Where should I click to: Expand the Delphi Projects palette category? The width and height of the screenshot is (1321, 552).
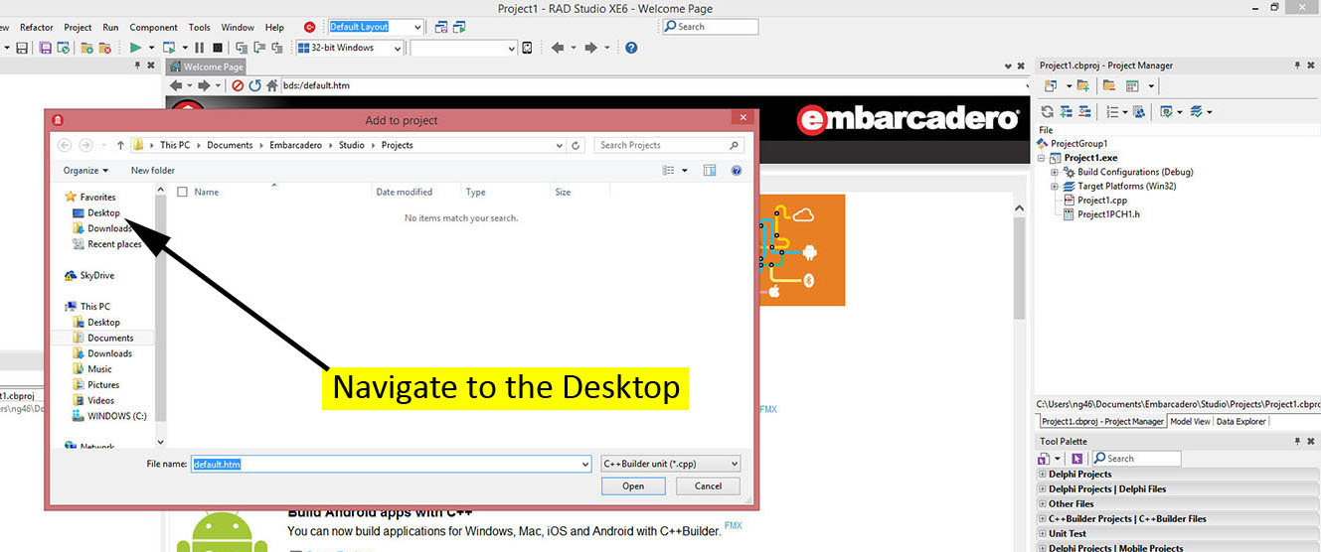1042,474
